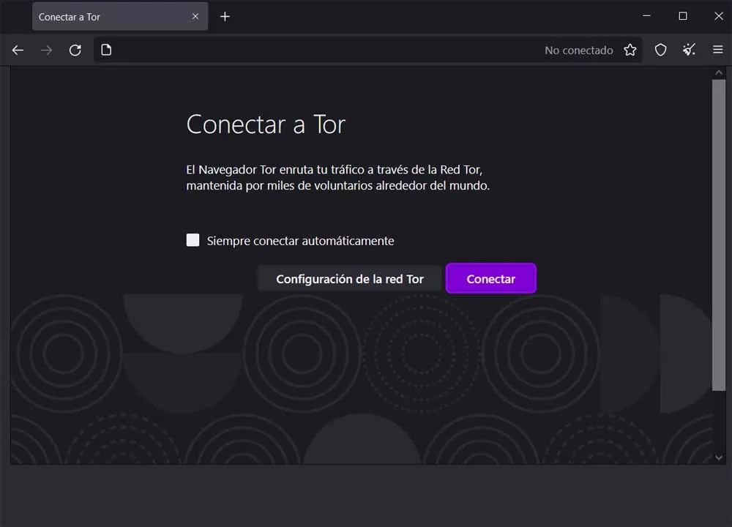Click the scrollbar up arrow

(x=719, y=72)
